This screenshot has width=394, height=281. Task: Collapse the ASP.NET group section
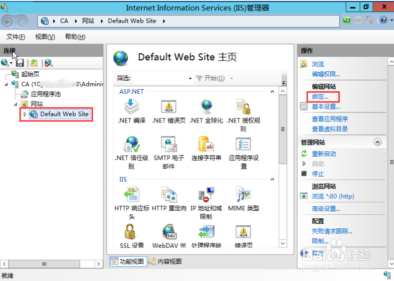tap(272, 91)
